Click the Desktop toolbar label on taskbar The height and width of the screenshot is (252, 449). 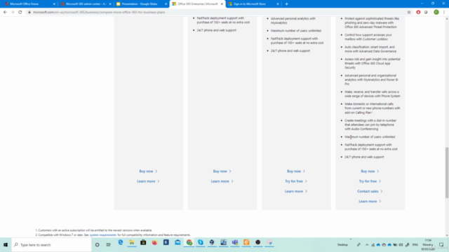point(342,245)
